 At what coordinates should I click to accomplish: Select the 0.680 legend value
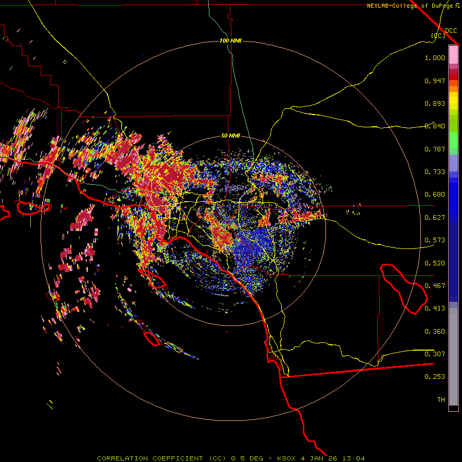pos(435,195)
